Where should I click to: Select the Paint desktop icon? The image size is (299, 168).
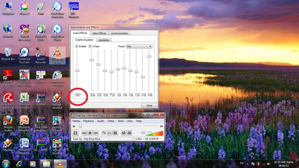pyautogui.click(x=41, y=8)
